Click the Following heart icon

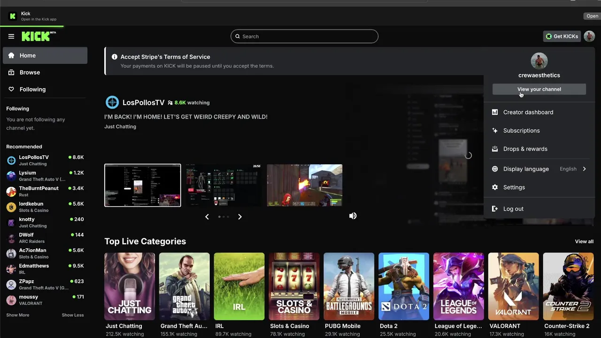click(x=11, y=89)
